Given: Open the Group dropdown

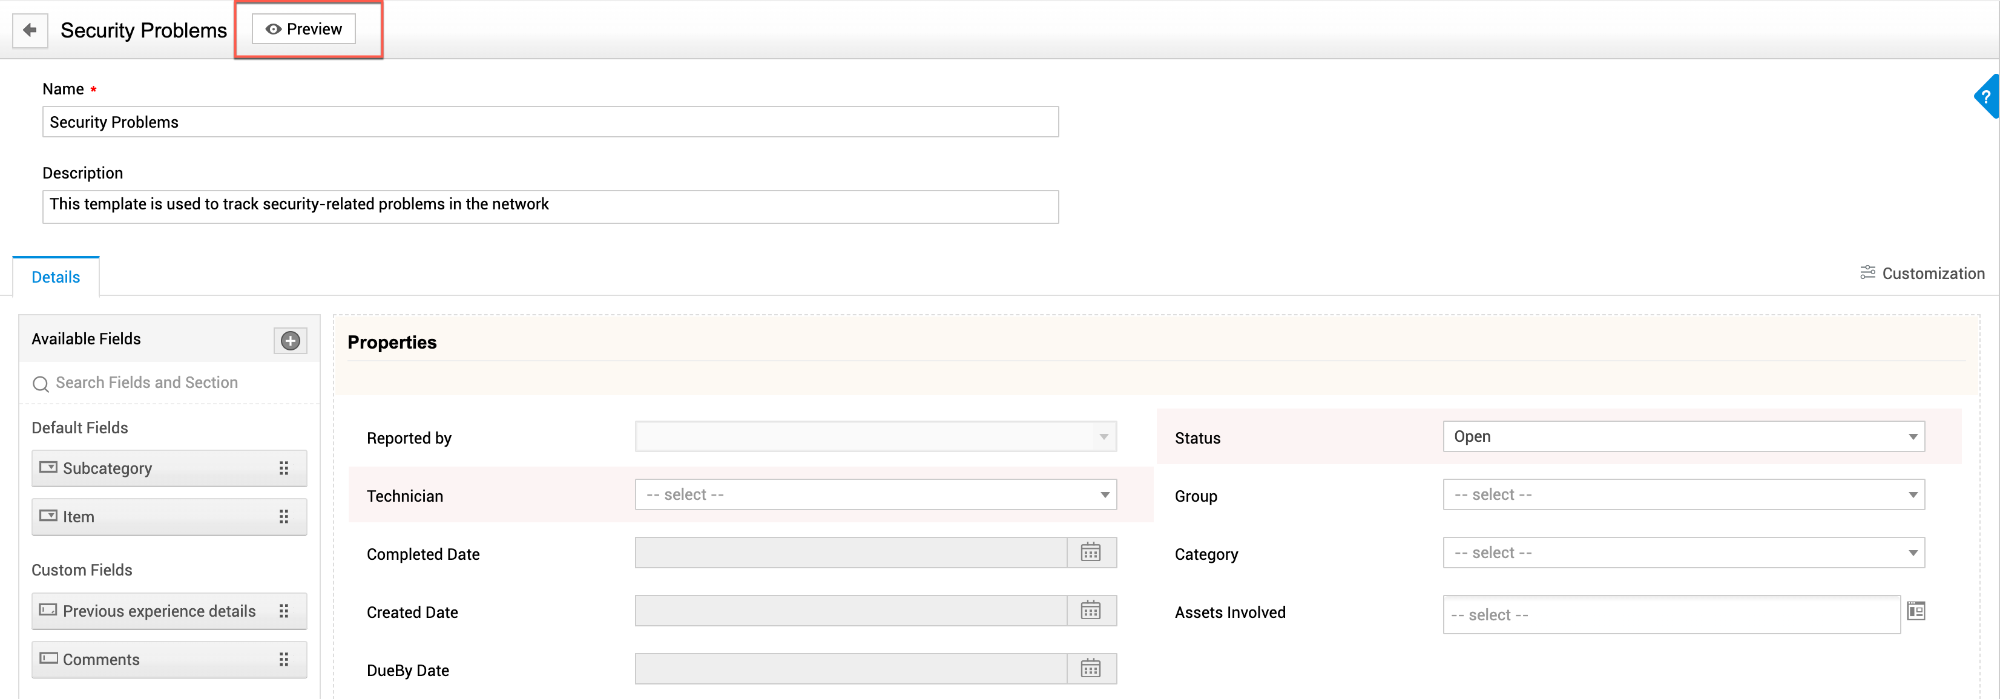Looking at the screenshot, I should [1684, 495].
